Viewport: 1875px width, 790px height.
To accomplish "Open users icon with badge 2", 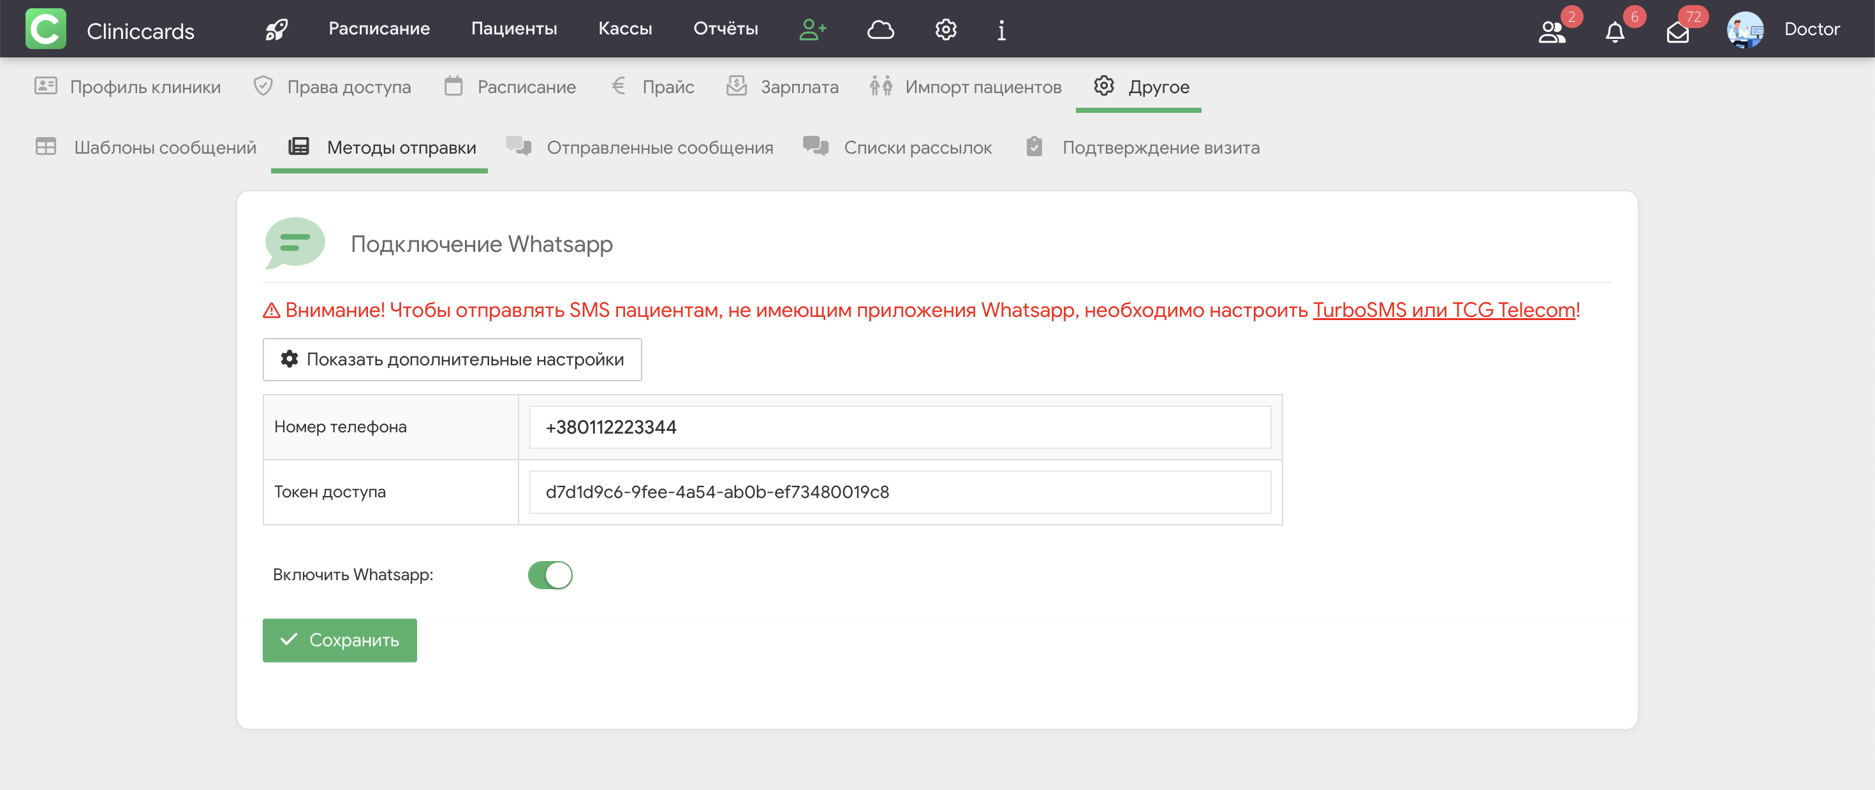I will [1552, 31].
